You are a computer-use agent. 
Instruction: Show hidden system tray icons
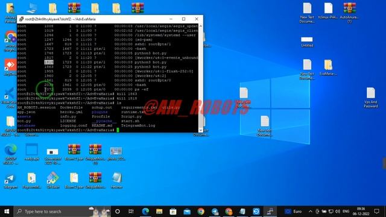[311, 212]
